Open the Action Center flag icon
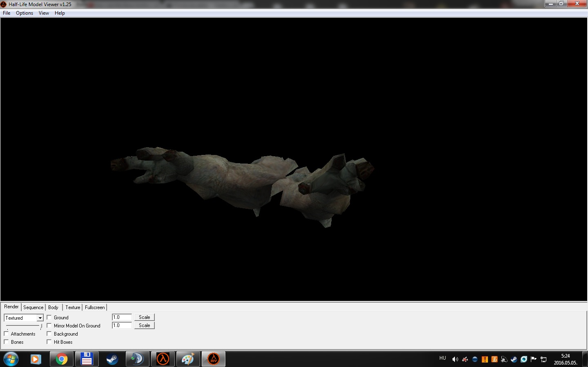 click(533, 359)
